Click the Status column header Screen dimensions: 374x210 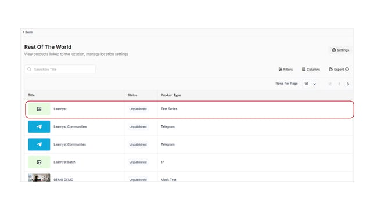point(132,95)
